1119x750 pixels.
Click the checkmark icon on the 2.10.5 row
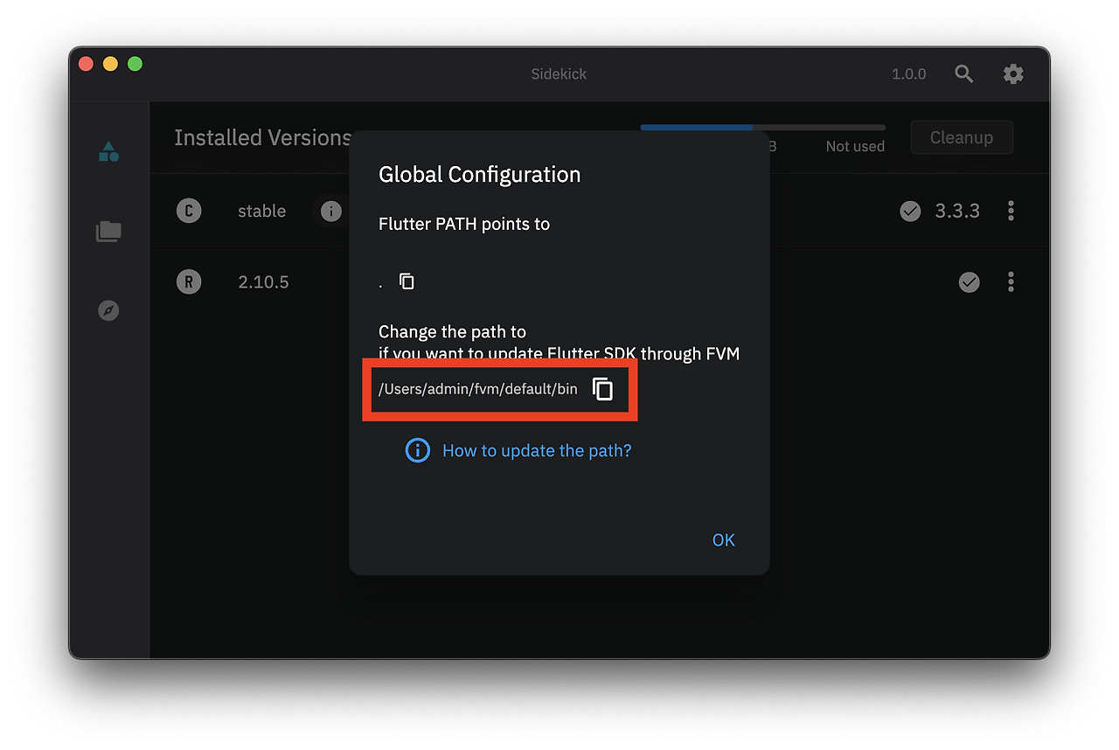tap(969, 281)
